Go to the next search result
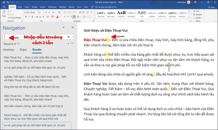Screen dimensions: 218x130 72,44
